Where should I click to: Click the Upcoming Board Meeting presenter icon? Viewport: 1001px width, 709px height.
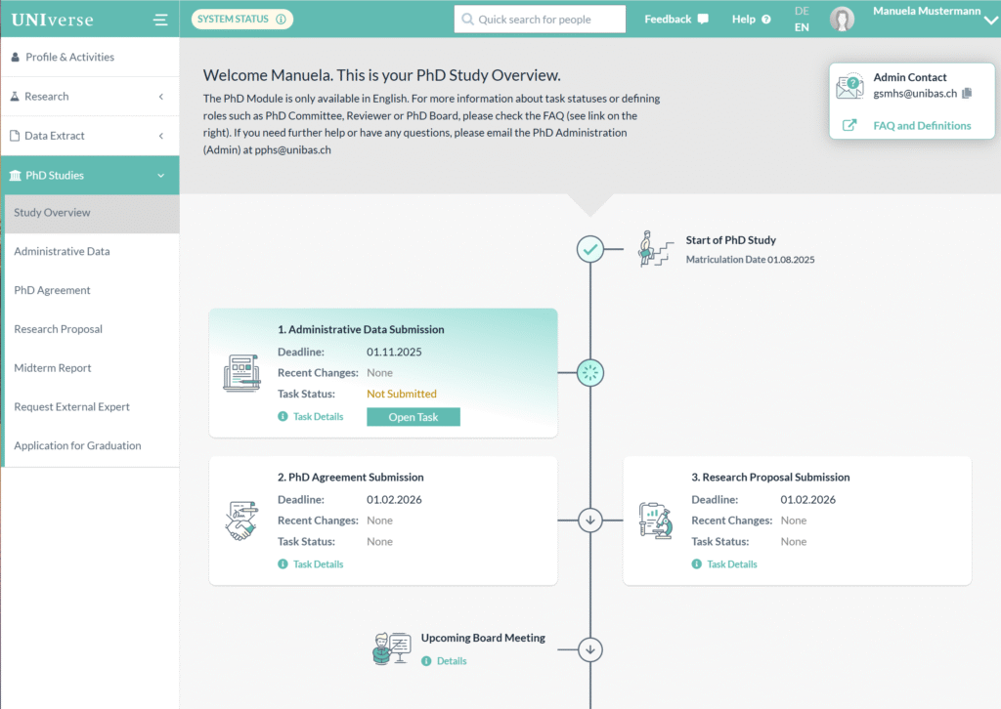392,648
